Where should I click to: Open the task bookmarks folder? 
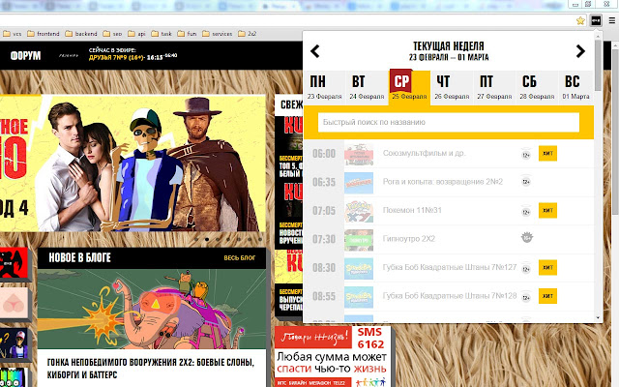click(162, 34)
